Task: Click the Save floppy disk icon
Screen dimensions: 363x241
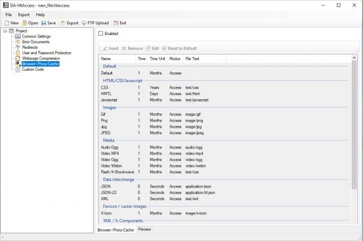Action: coord(43,23)
